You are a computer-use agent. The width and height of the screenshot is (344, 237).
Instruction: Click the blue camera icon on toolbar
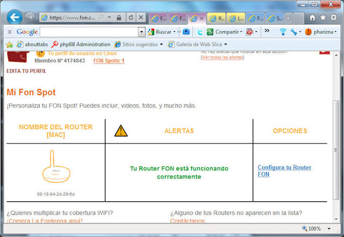click(186, 32)
